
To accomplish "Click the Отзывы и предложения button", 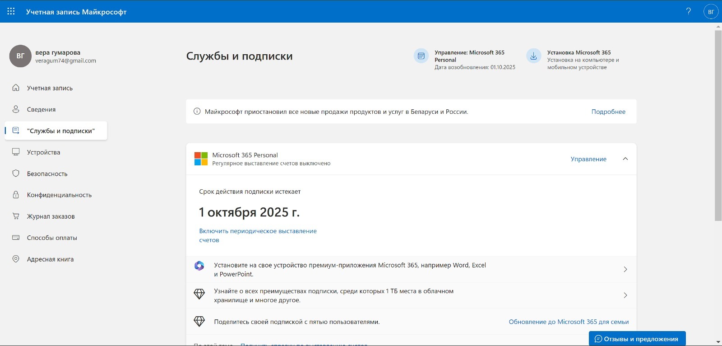I will pos(637,338).
